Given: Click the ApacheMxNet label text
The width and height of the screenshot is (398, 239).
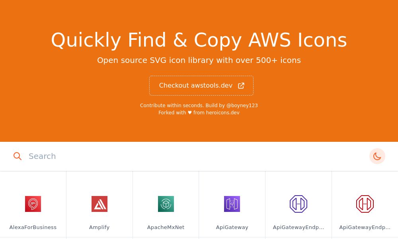Looking at the screenshot, I should [x=166, y=227].
